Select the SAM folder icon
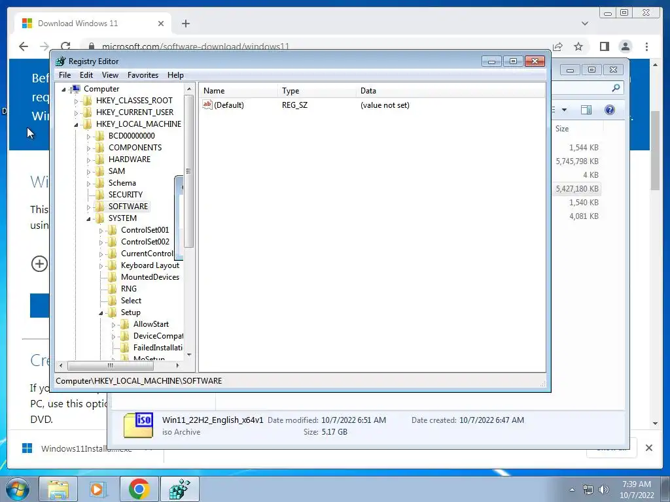The width and height of the screenshot is (670, 502). 100,171
